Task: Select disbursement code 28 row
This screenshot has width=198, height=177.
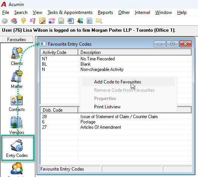Action: pyautogui.click(x=116, y=117)
